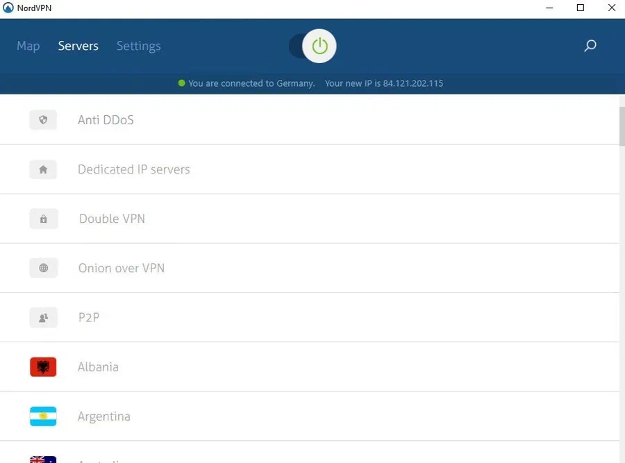The width and height of the screenshot is (625, 463).
Task: Click the connection status message for Germany
Action: pyautogui.click(x=251, y=83)
